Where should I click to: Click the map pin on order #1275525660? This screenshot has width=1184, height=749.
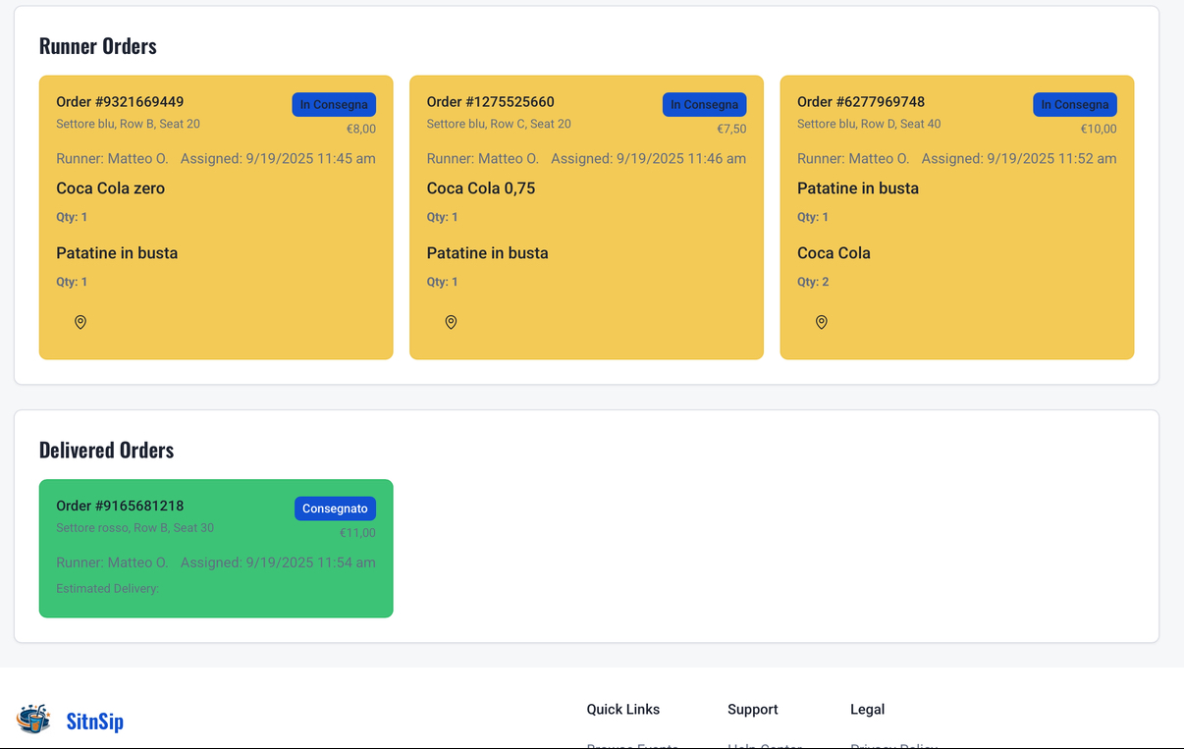tap(451, 322)
